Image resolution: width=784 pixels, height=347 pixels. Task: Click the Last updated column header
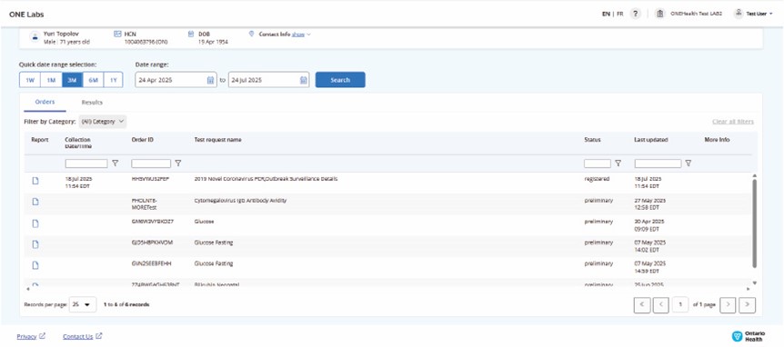pos(651,140)
